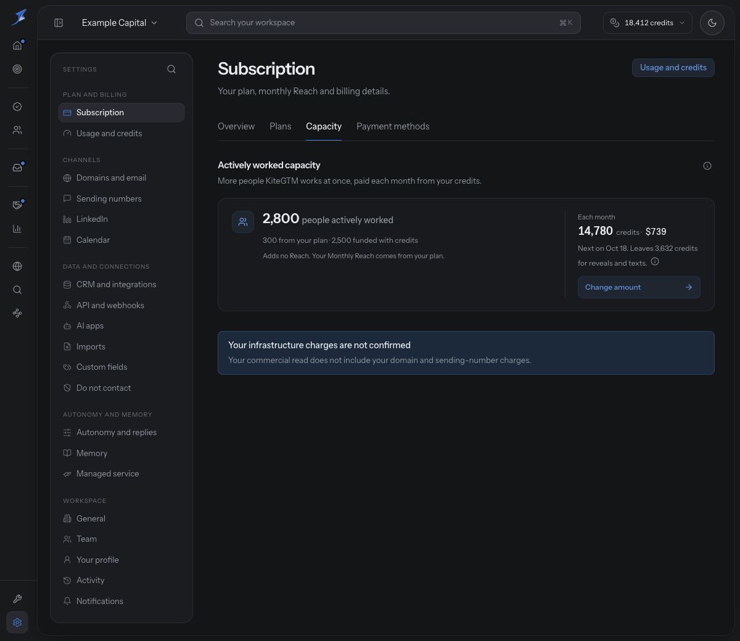Image resolution: width=740 pixels, height=641 pixels.
Task: Open the bar chart icon in the rail
Action: [x=17, y=229]
